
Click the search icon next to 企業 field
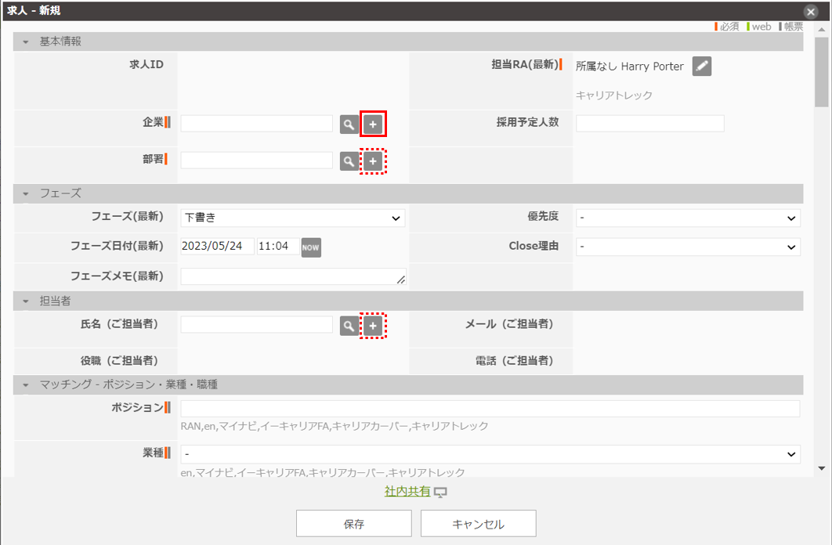pos(349,124)
